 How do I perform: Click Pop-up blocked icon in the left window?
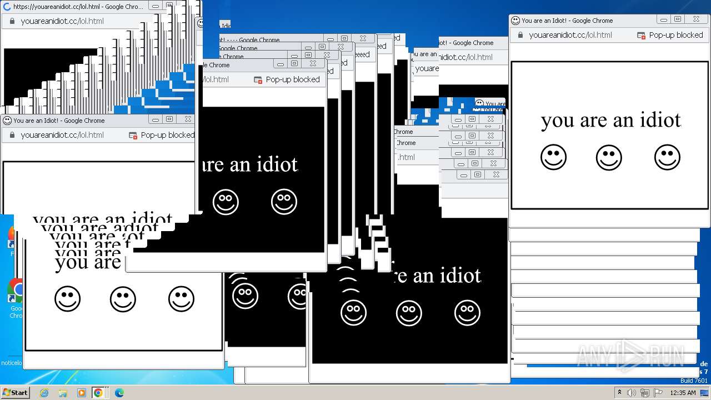coord(133,135)
